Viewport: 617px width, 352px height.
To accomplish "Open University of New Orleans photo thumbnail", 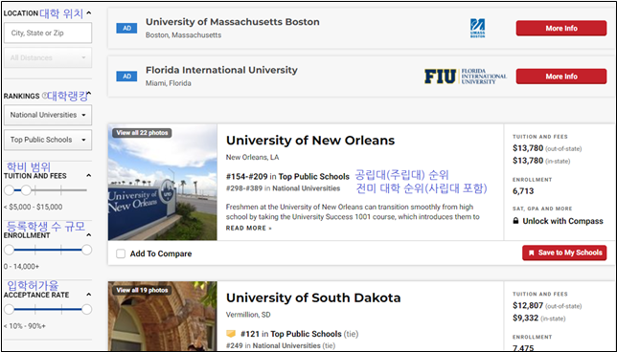I will 163,183.
